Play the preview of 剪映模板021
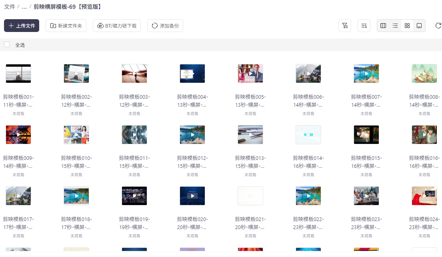This screenshot has width=442, height=257. (x=250, y=196)
